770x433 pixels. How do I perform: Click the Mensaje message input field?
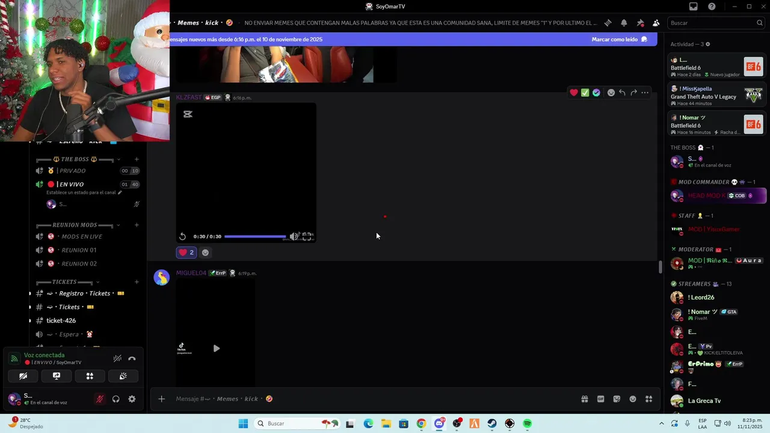(373, 399)
